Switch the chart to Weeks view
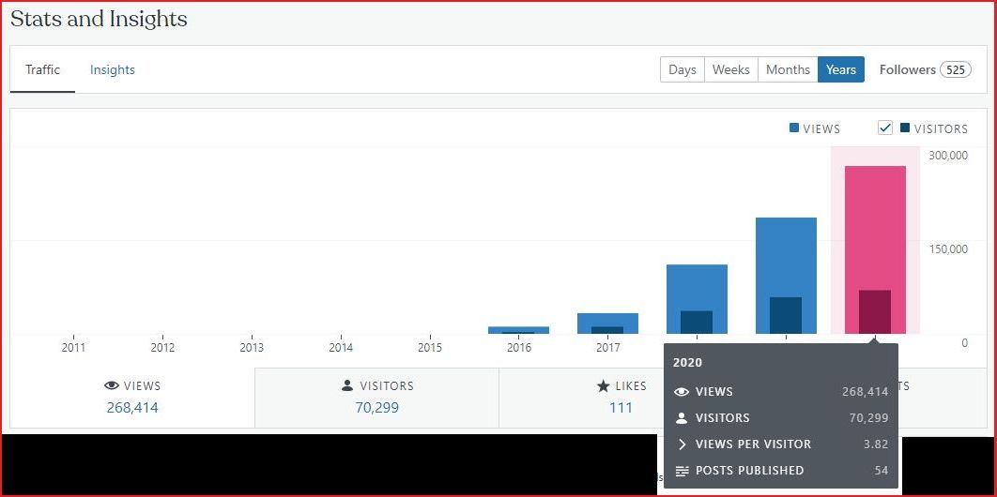 (730, 69)
